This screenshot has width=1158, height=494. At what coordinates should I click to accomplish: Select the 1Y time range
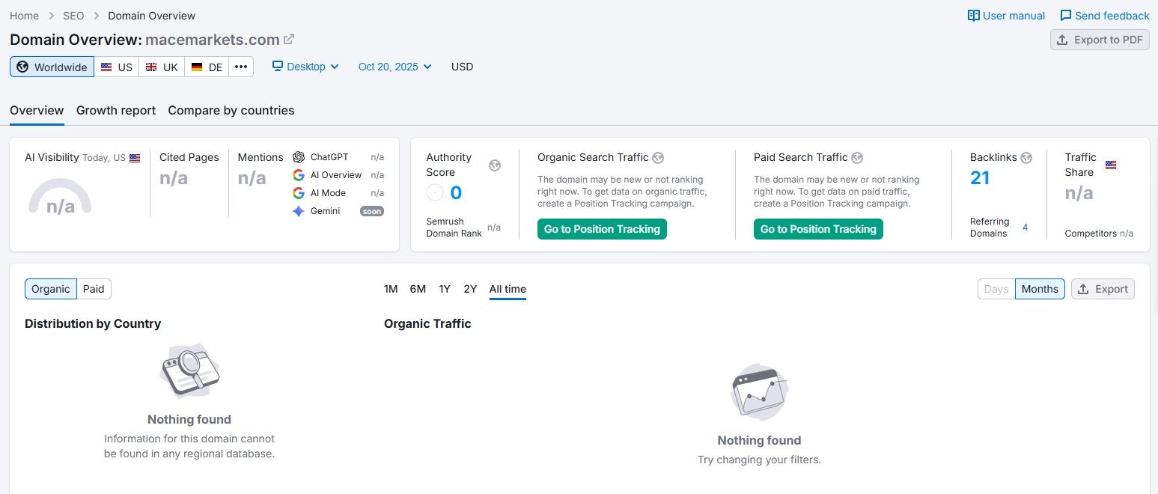click(x=445, y=289)
